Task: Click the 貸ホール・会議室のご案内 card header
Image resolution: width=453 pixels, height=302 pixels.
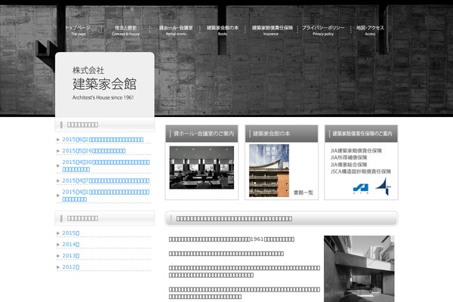Action: pos(202,134)
